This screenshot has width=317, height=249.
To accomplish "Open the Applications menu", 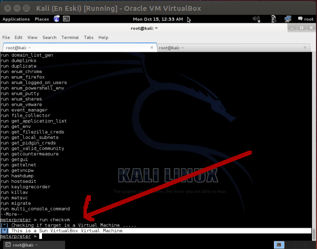I will [16, 19].
